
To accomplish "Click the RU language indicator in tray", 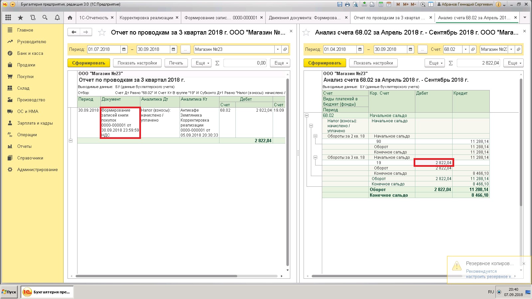I will coord(491,292).
